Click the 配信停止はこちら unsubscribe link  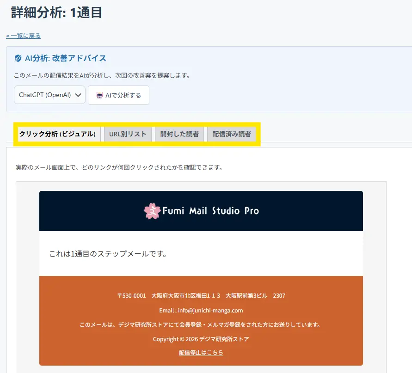[x=201, y=352]
